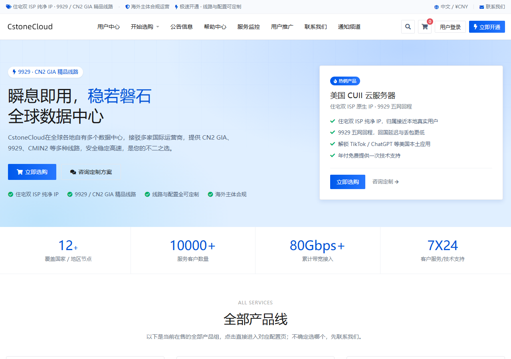Click the 联系我们 item in the main navigation
511x359 pixels.
pos(316,27)
